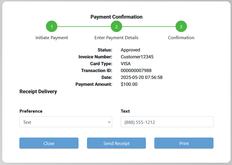Send the receipt with Send Receipt button
Screen dimensions: 232x165
pyautogui.click(x=116, y=143)
